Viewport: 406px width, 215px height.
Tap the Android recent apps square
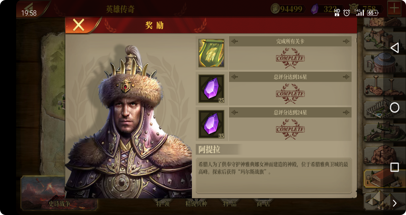point(395,167)
